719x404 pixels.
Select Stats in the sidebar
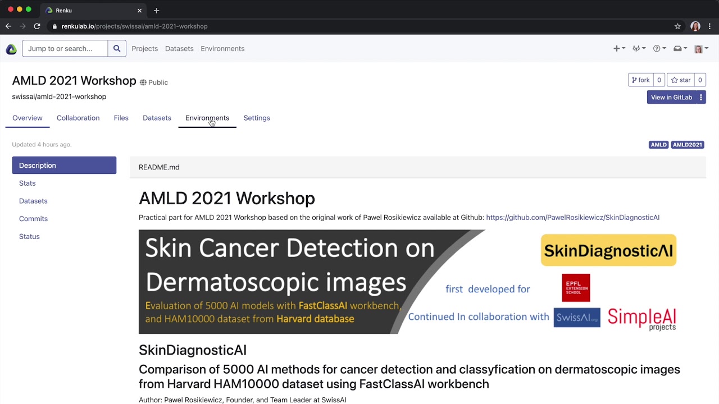[x=27, y=183]
